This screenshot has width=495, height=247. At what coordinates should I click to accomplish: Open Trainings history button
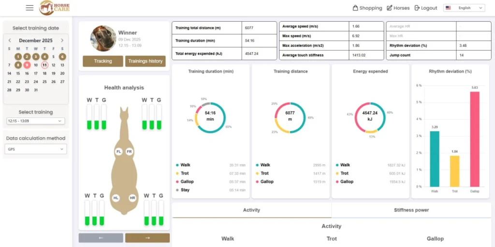145,61
